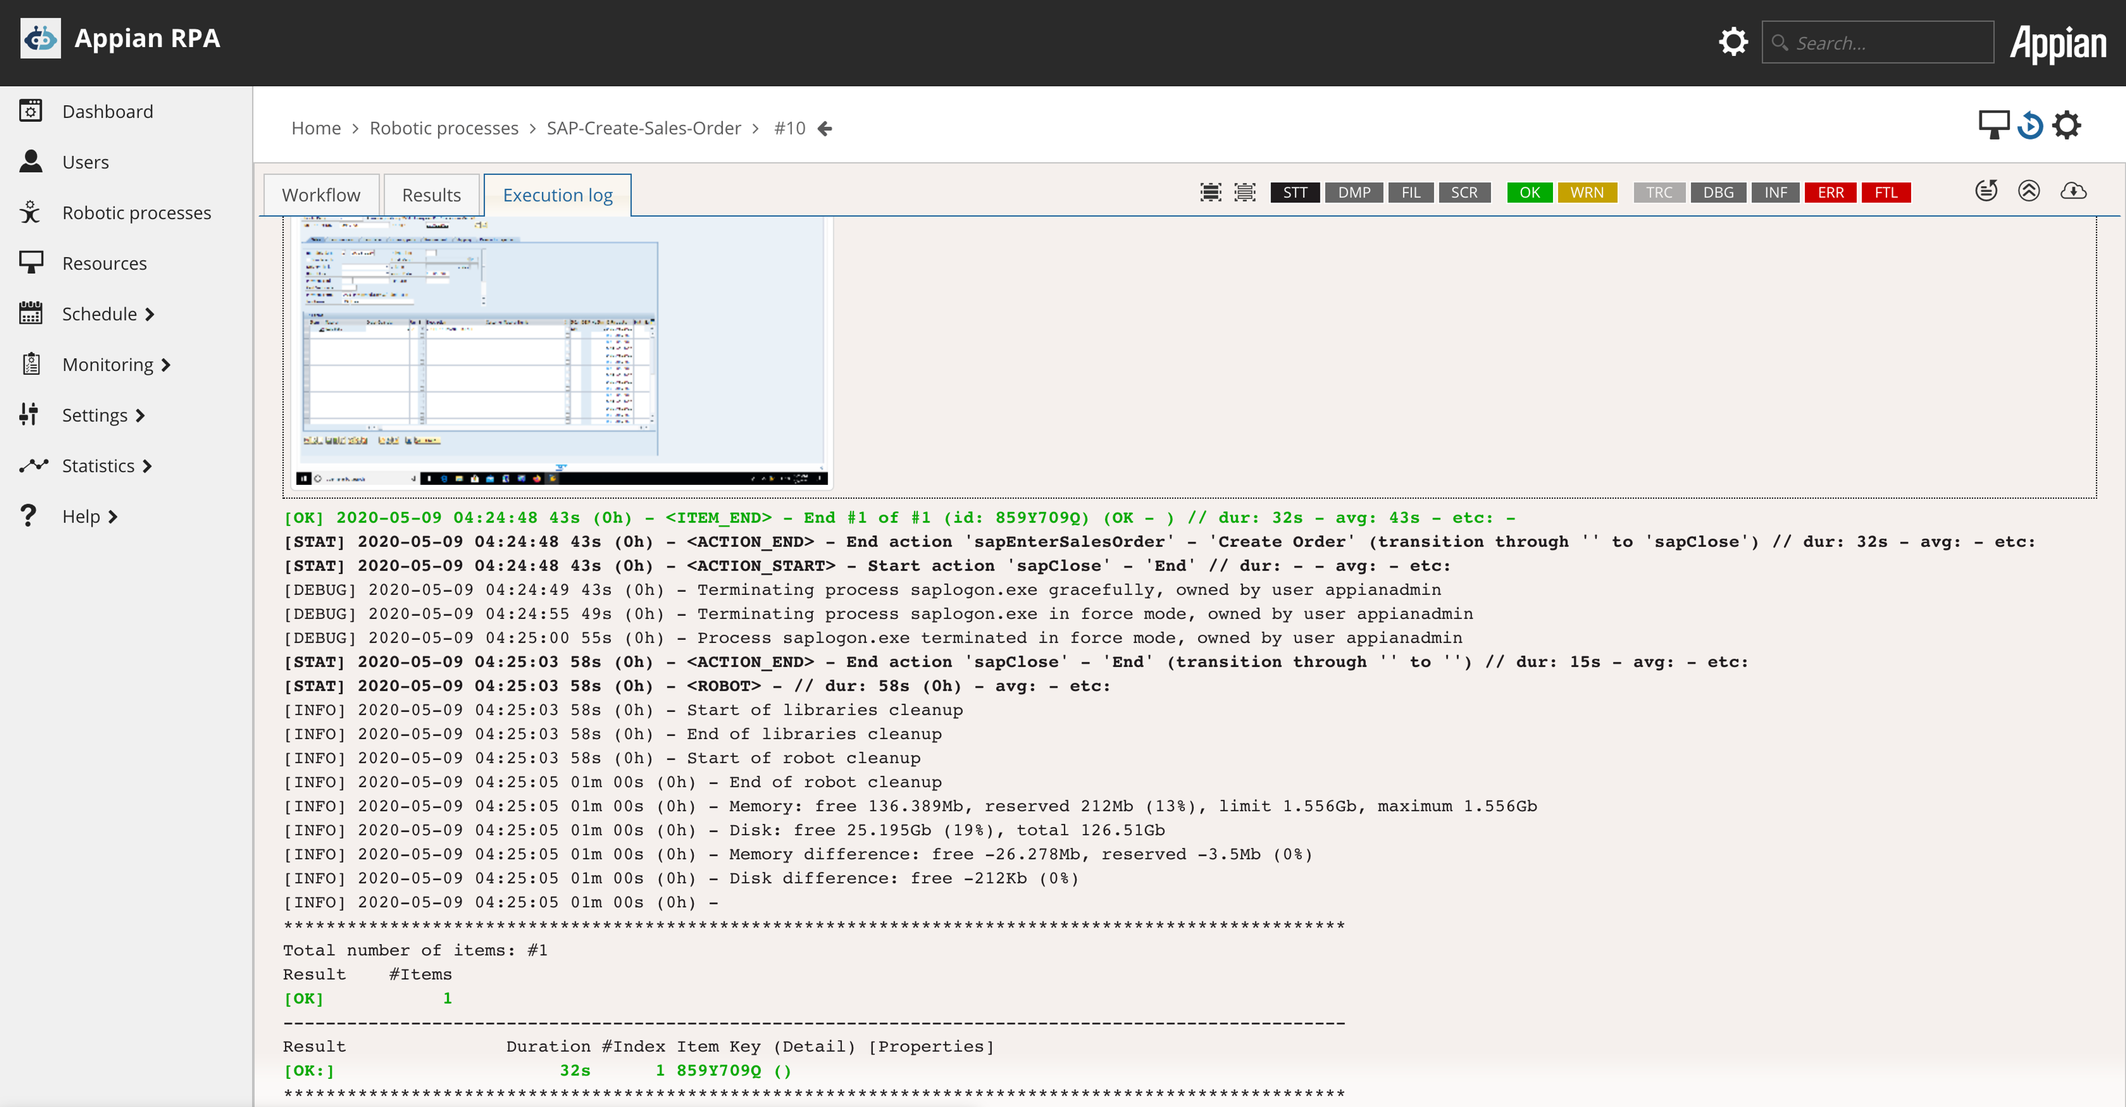
Task: Click the Appian RPA robot logo icon
Action: [40, 38]
